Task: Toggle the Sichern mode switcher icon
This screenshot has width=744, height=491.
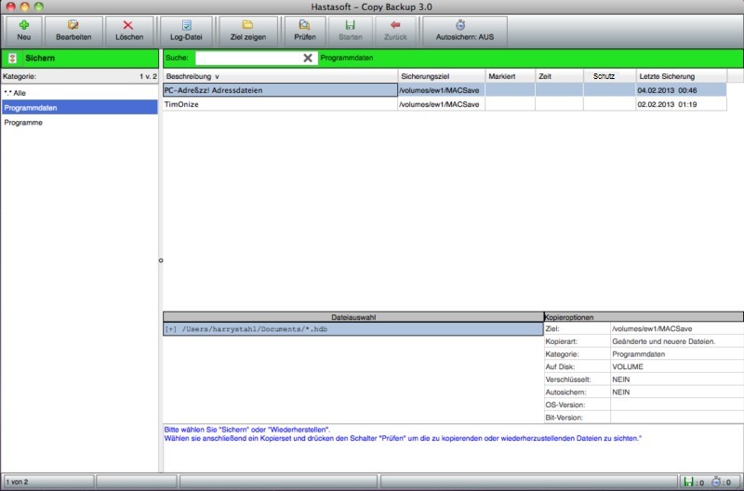Action: click(x=12, y=58)
